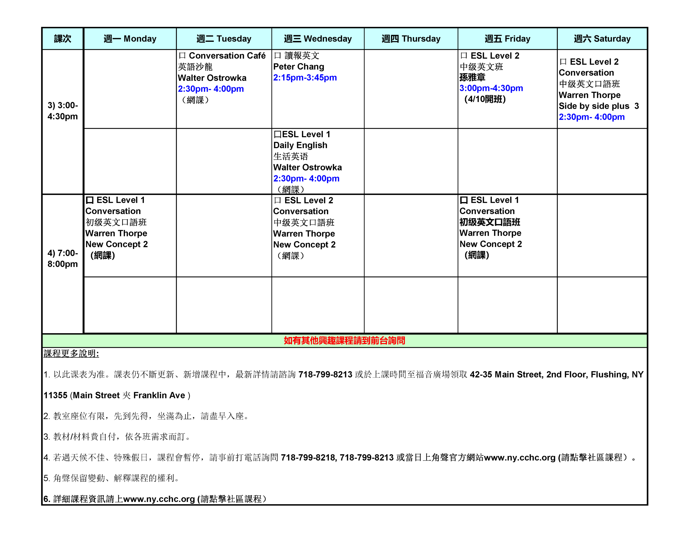Click the 課次 header cell

click(x=63, y=39)
